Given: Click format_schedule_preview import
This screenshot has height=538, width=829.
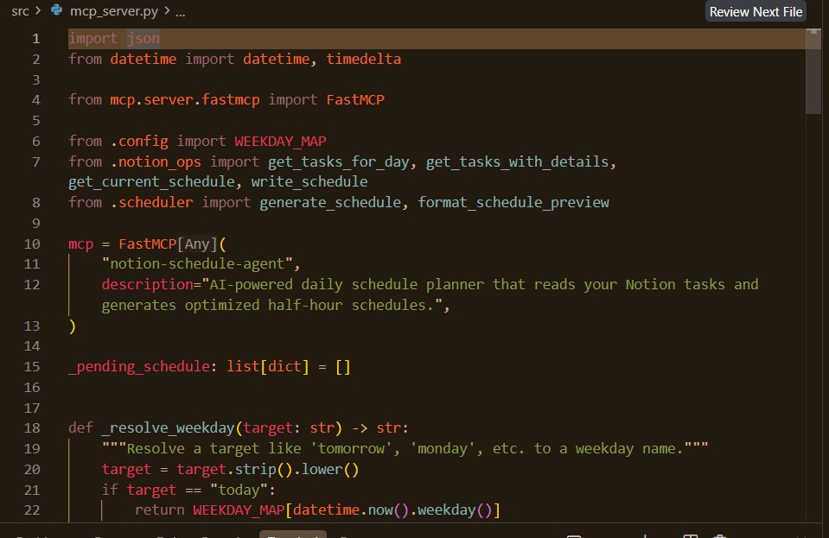Looking at the screenshot, I should coord(513,203).
